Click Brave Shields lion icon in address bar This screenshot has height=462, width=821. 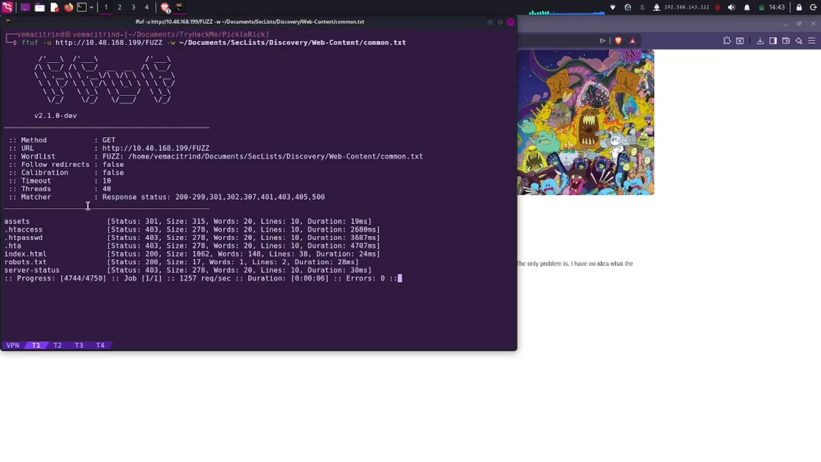[x=618, y=41]
